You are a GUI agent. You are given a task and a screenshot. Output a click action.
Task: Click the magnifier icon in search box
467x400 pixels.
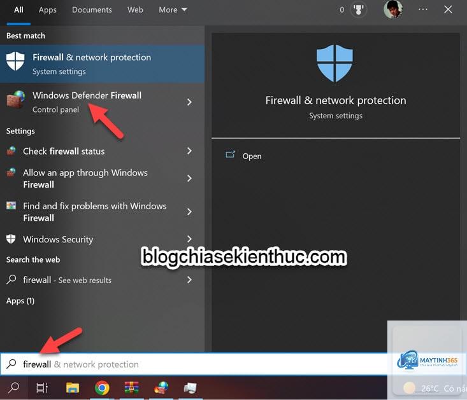[x=11, y=364]
